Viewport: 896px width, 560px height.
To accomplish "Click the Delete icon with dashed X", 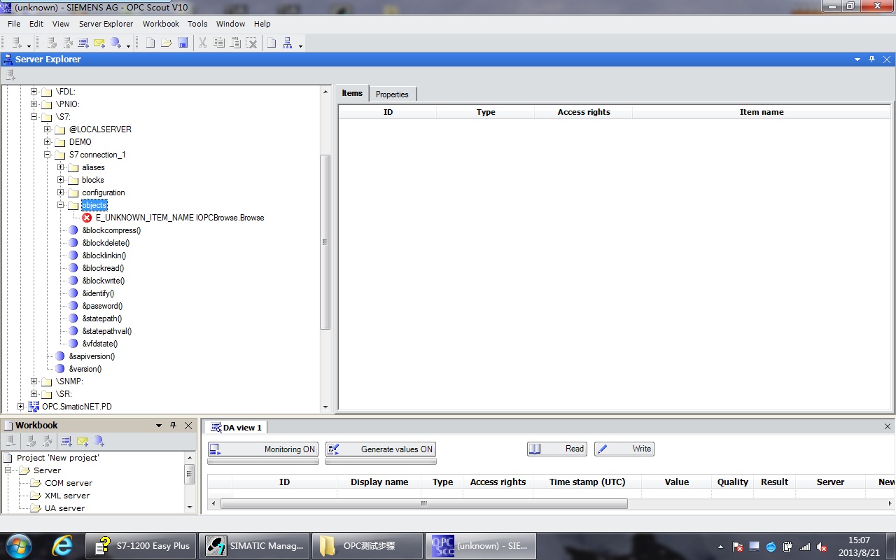I will tap(251, 43).
